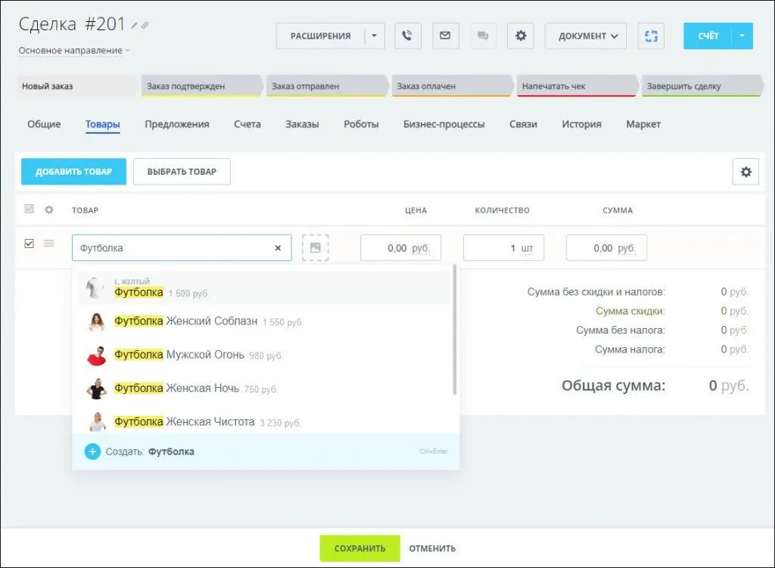Click the phone call icon button
This screenshot has height=568, width=775.
click(407, 36)
